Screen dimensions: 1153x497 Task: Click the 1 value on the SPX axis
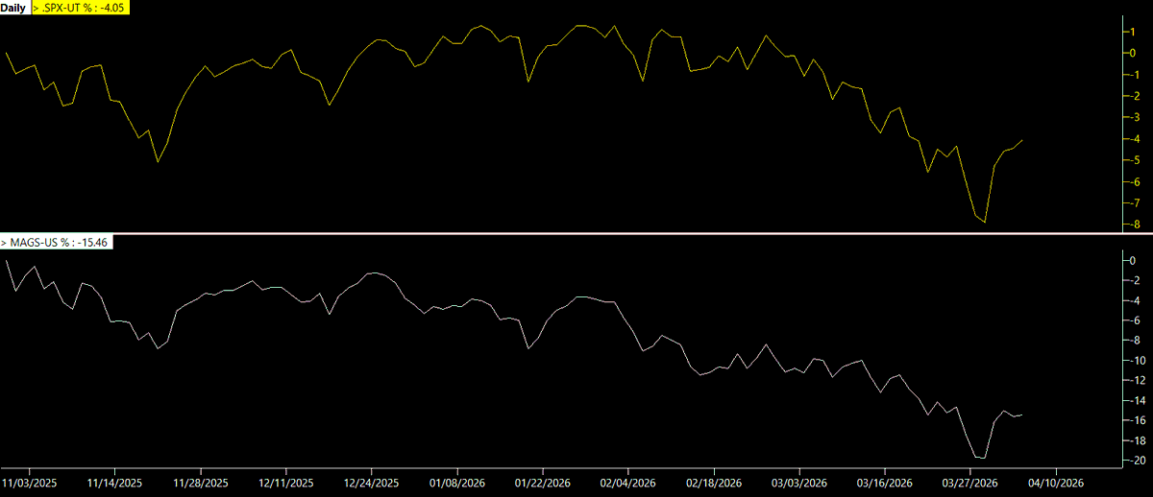click(1135, 32)
